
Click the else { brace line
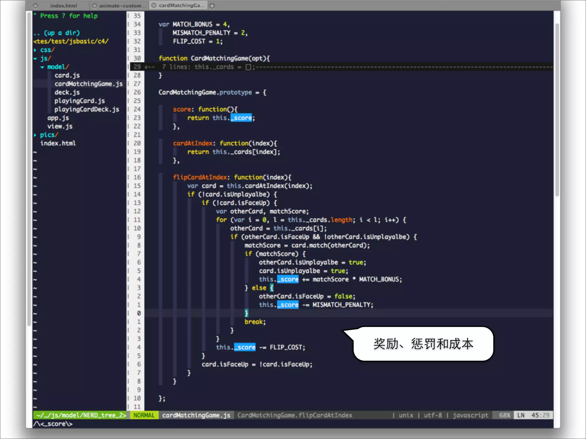point(259,288)
